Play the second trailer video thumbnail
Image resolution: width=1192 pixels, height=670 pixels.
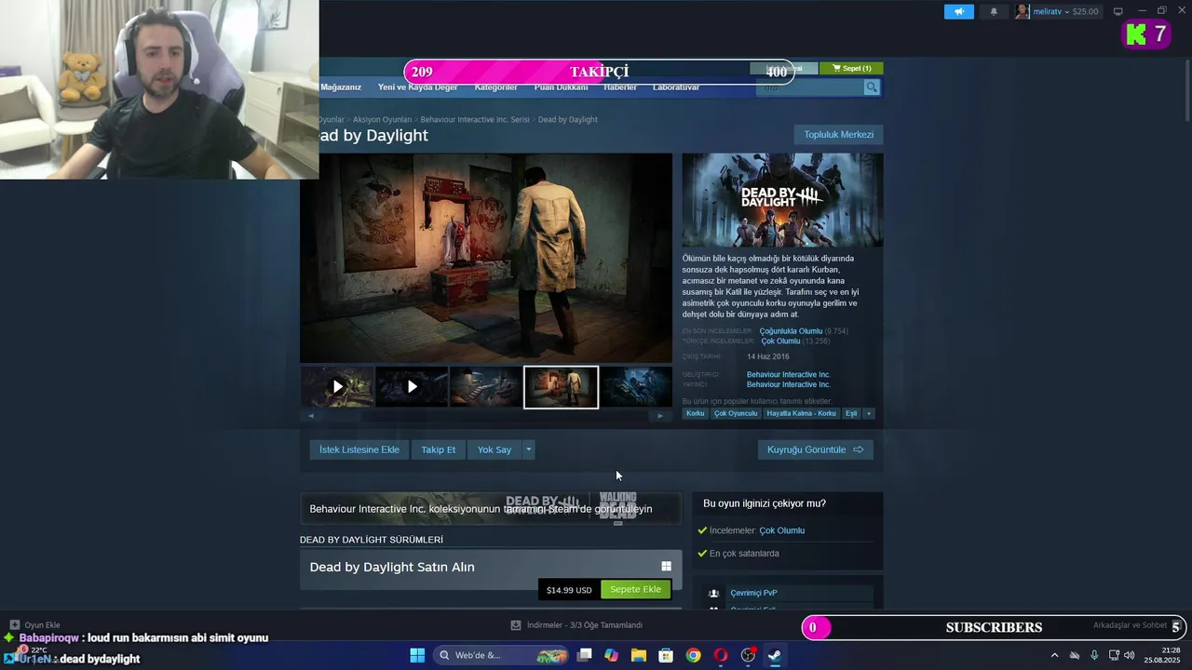(x=412, y=386)
